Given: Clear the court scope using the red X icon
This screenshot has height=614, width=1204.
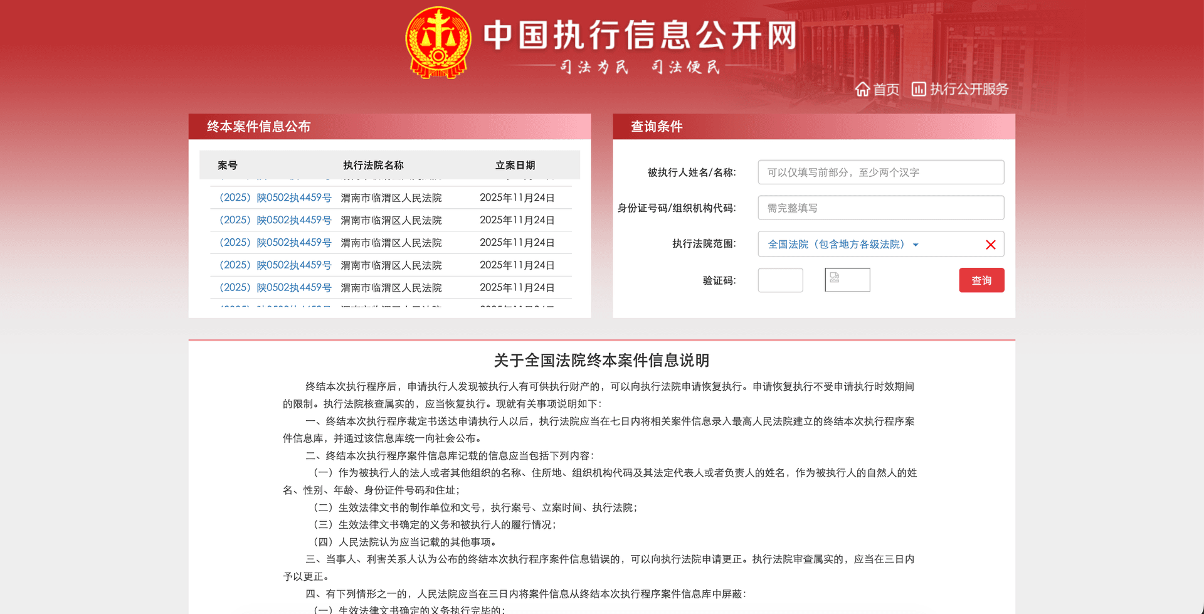Looking at the screenshot, I should pyautogui.click(x=991, y=245).
